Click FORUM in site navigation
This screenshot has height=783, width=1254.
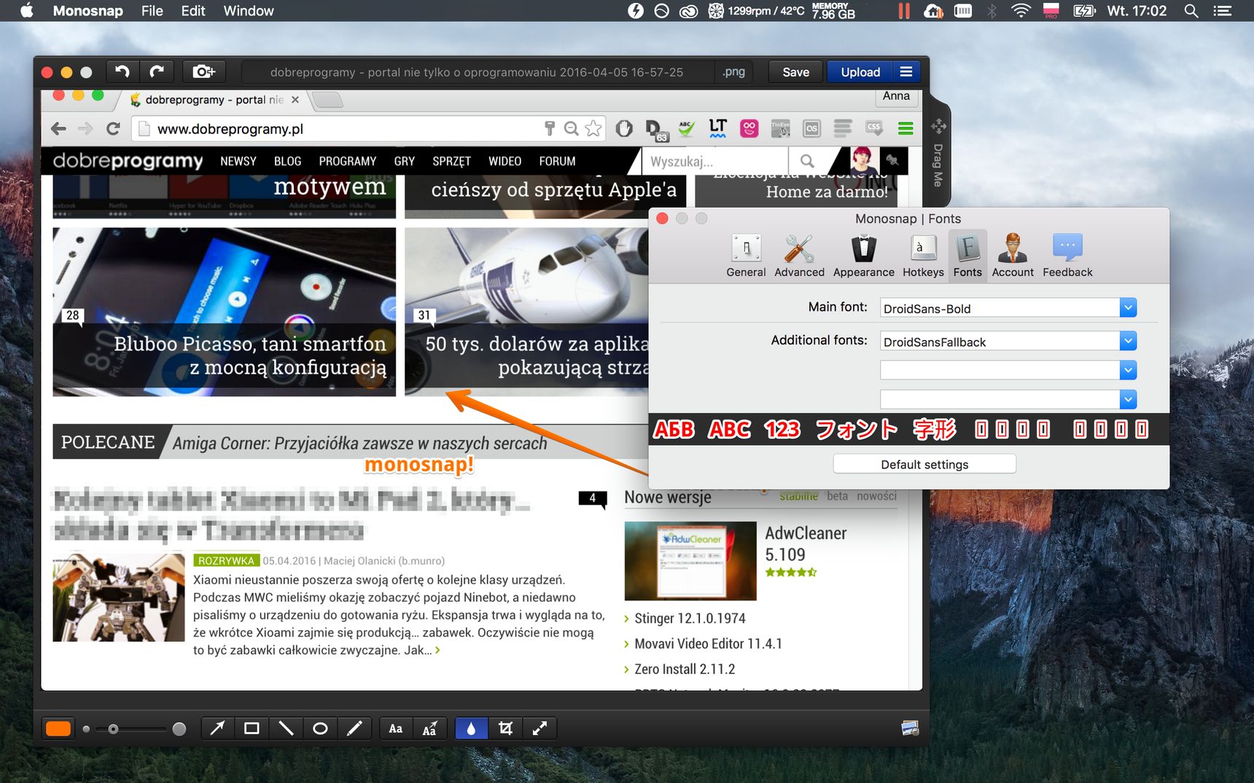click(557, 161)
